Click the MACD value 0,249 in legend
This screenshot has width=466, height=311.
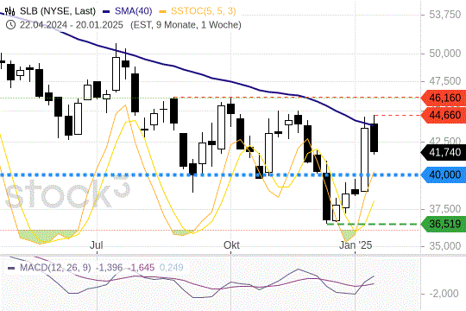pos(171,268)
